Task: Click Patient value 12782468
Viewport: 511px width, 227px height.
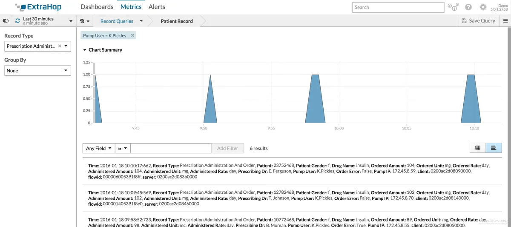Action: point(284,192)
